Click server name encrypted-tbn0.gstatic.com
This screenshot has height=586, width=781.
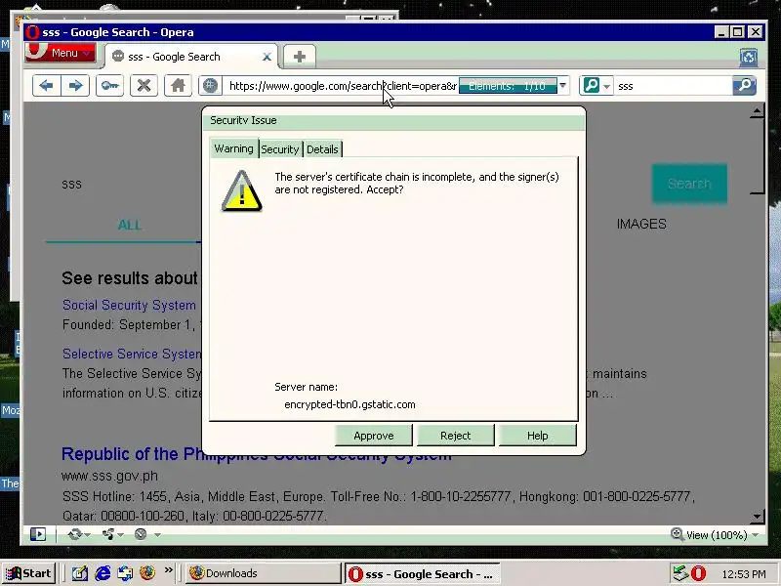pos(349,404)
